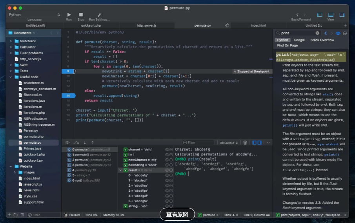Select stack frame 1 permute()
Viewport: 355px width, 223px height.
(x=90, y=155)
